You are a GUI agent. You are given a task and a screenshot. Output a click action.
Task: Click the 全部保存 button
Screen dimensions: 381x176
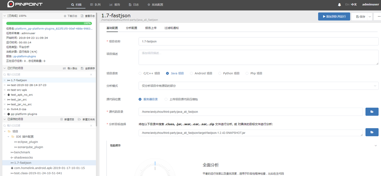tap(88, 68)
